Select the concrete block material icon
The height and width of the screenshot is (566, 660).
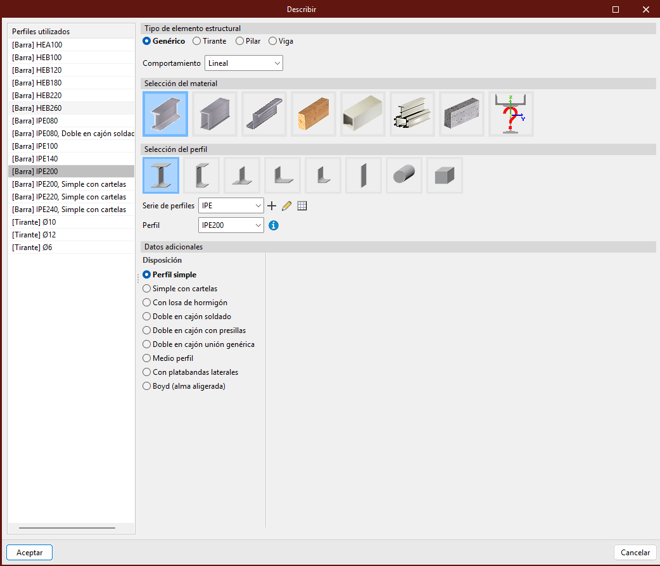462,114
